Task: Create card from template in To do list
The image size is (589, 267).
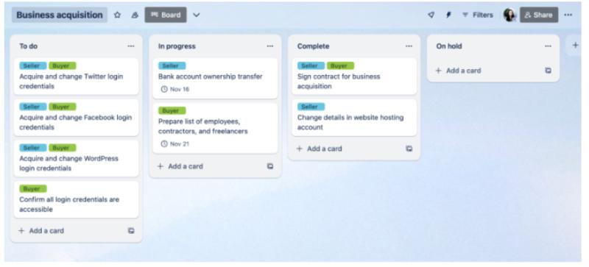Action: [x=131, y=230]
